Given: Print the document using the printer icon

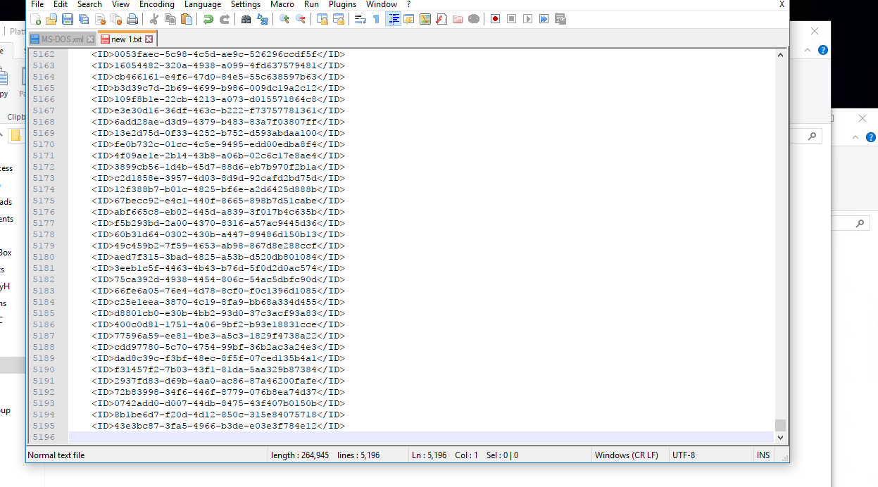Looking at the screenshot, I should 132,19.
